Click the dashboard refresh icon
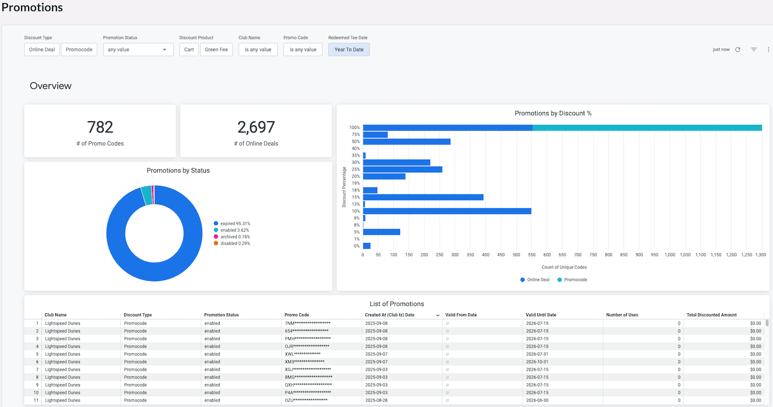The image size is (773, 407). tap(738, 50)
